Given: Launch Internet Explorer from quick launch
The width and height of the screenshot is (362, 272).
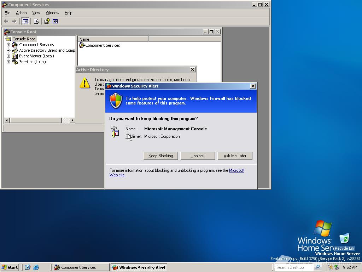Looking at the screenshot, I should click(36, 267).
